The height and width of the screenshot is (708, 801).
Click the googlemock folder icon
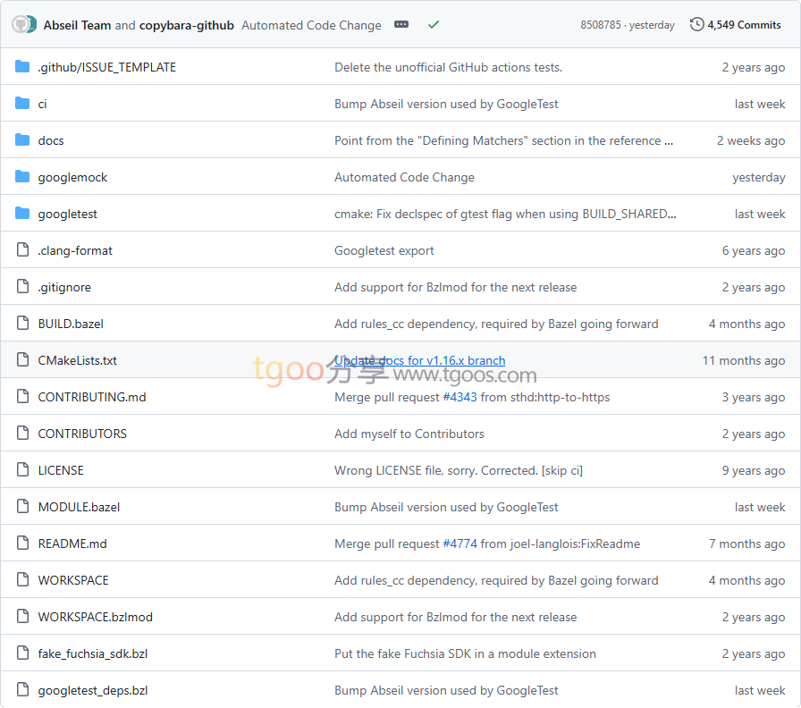coord(22,177)
